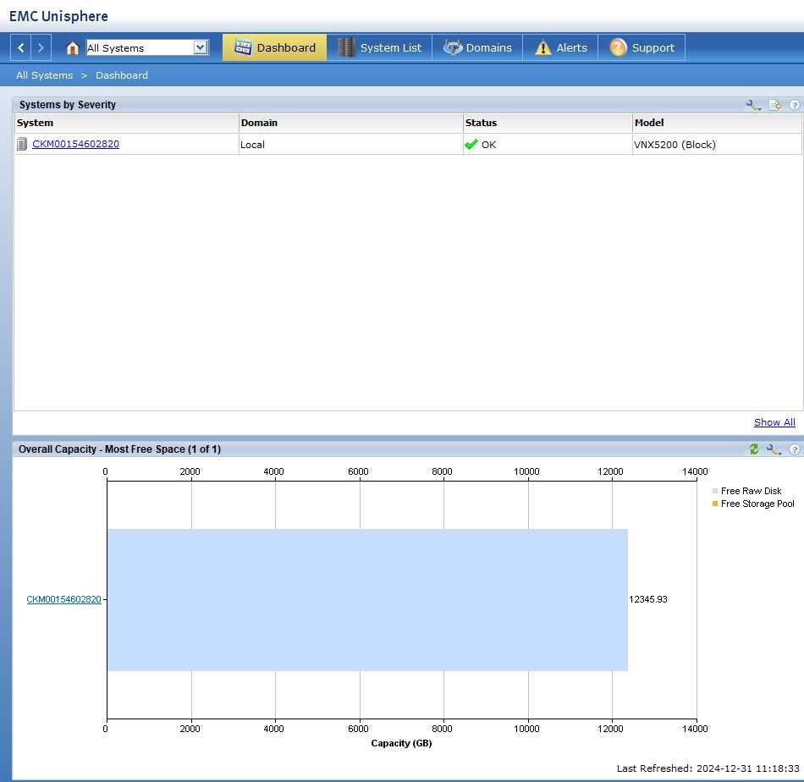Click the Free Storage Pool legend swatch

[x=715, y=504]
